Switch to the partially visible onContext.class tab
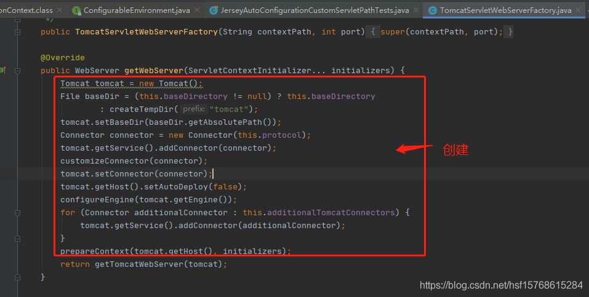Screen dimensions: 589x297 [x=26, y=10]
